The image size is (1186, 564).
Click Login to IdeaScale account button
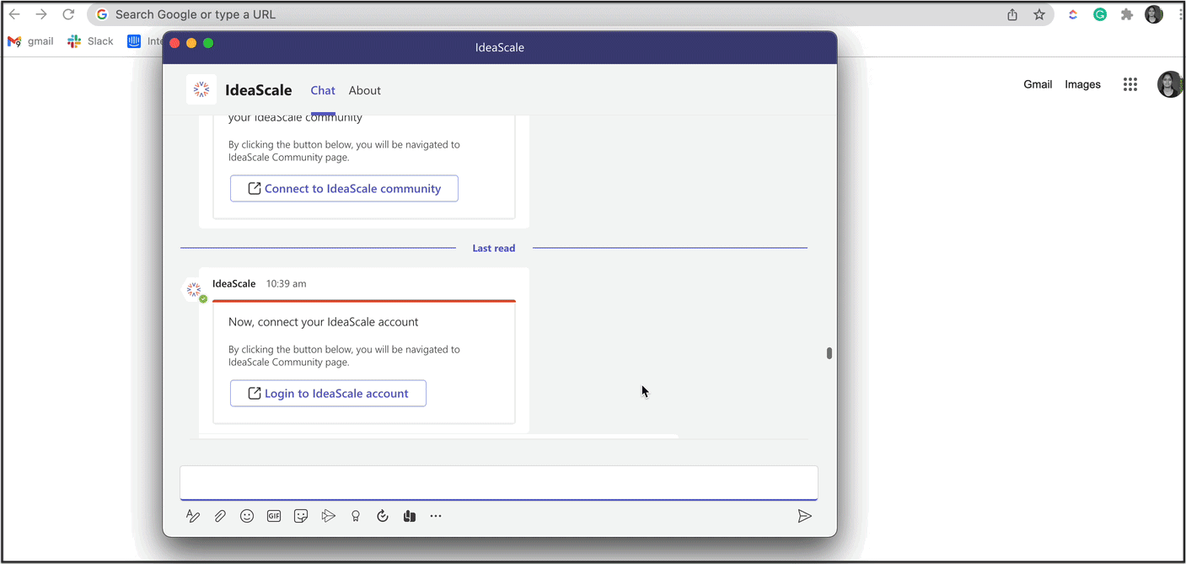[328, 394]
